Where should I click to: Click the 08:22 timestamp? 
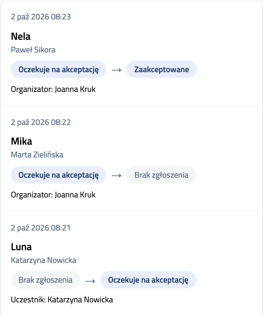(41, 122)
